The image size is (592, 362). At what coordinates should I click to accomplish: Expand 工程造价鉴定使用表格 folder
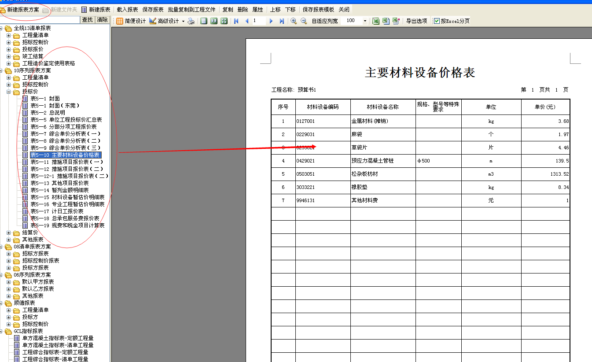coord(8,63)
